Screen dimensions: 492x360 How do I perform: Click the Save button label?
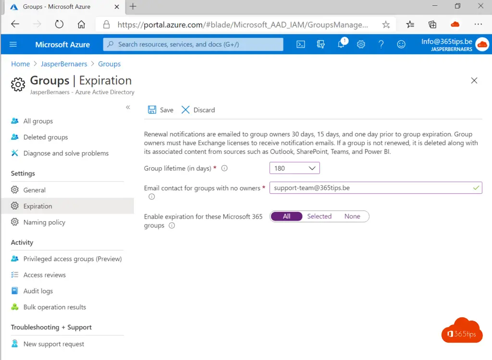(167, 110)
